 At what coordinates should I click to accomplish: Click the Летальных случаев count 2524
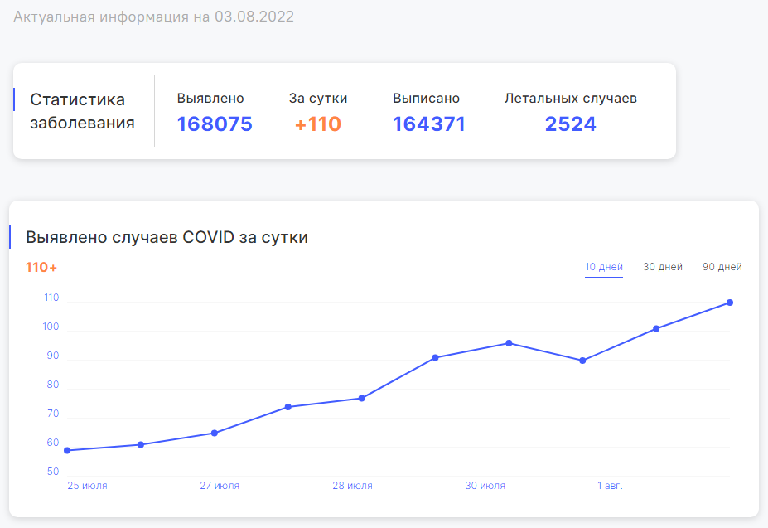(570, 124)
